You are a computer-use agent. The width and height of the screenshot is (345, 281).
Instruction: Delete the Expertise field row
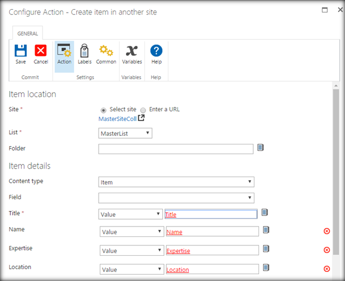click(327, 250)
